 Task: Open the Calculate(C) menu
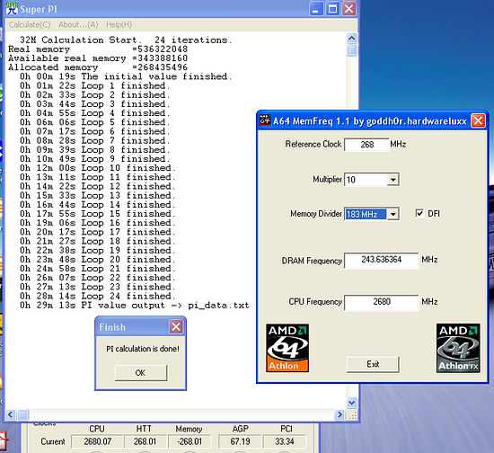(x=30, y=24)
